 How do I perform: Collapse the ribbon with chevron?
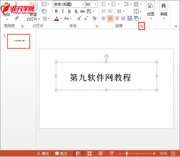(x=176, y=26)
